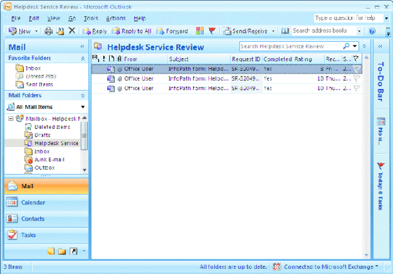Collapse the Mail navigation pane chevron

(x=82, y=46)
